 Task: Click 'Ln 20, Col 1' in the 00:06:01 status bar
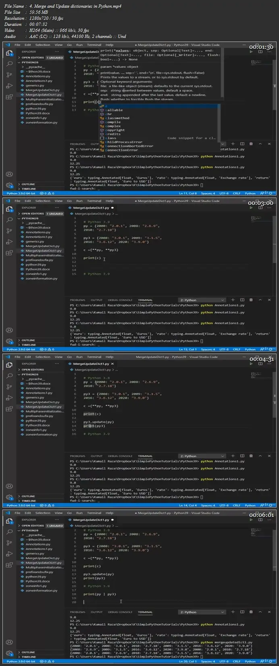187,662
